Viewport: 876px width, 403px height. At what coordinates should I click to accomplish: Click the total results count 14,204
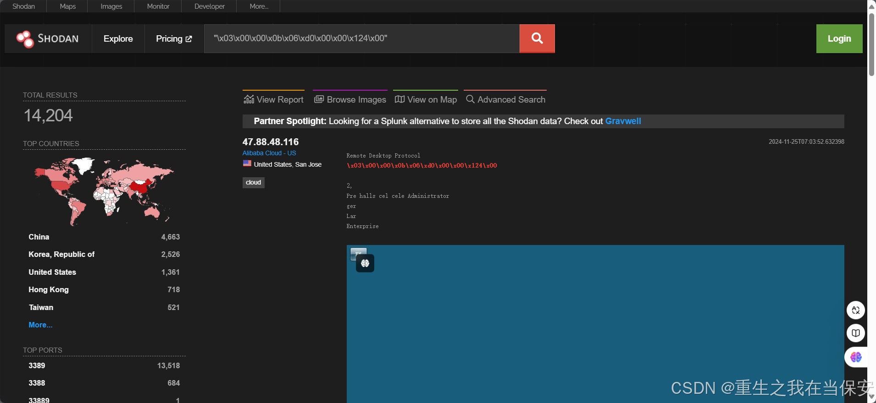click(x=48, y=115)
